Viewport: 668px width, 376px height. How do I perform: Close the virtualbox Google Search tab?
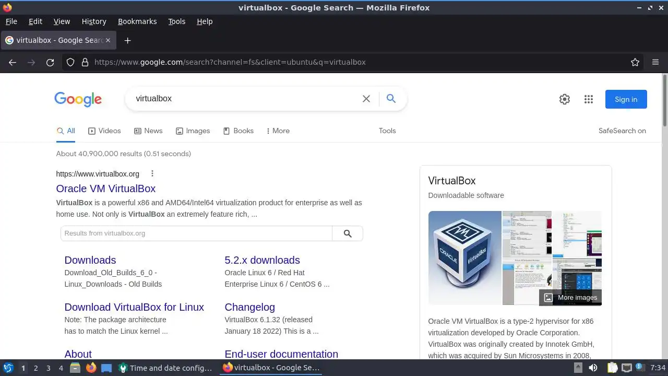click(108, 40)
